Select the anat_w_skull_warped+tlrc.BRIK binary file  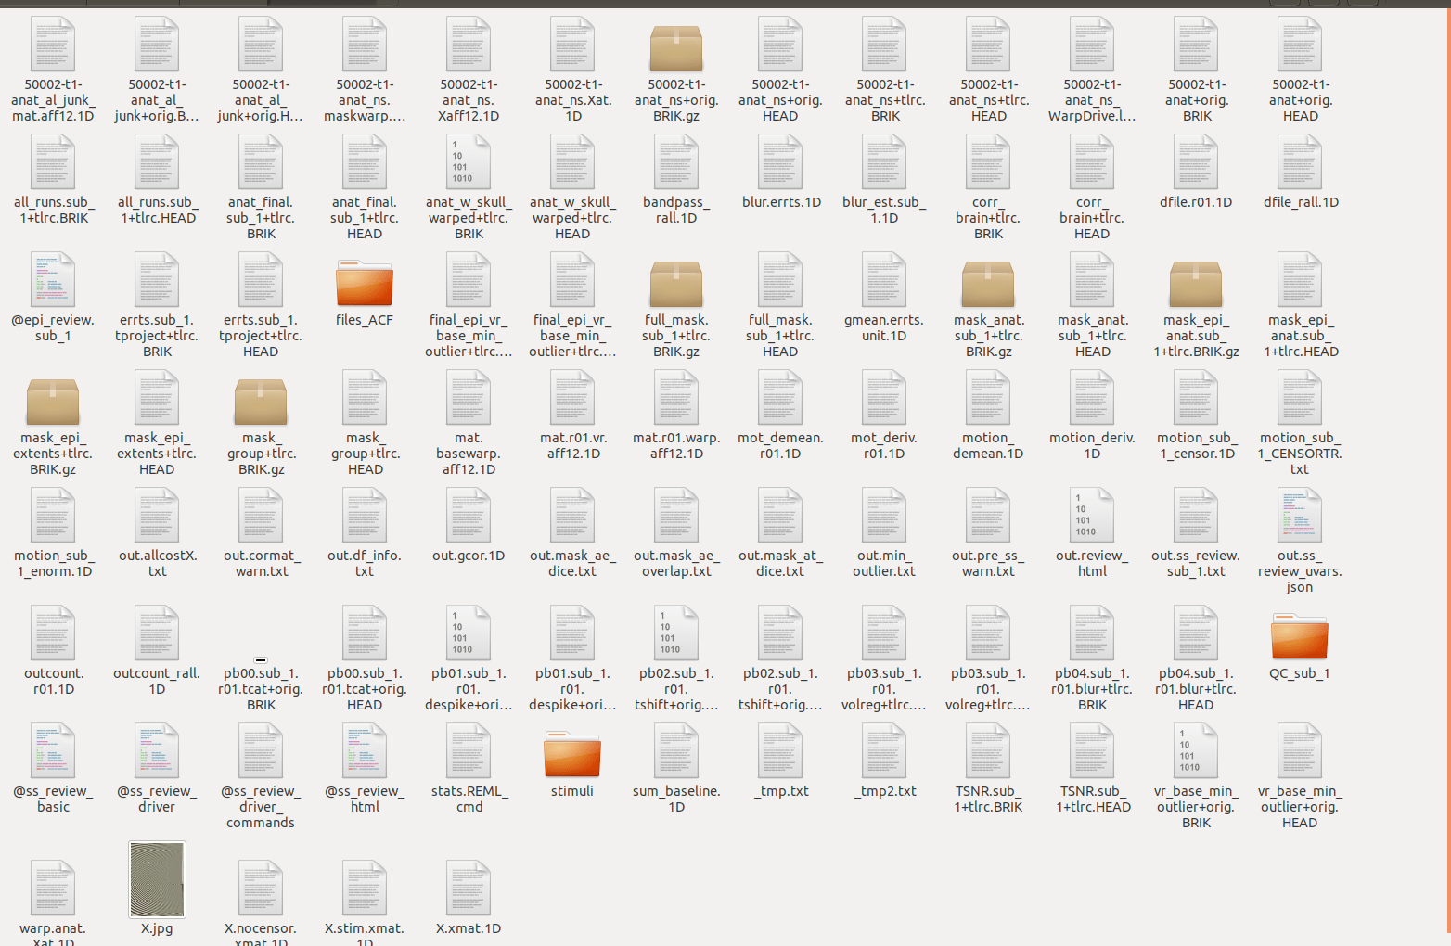(469, 161)
